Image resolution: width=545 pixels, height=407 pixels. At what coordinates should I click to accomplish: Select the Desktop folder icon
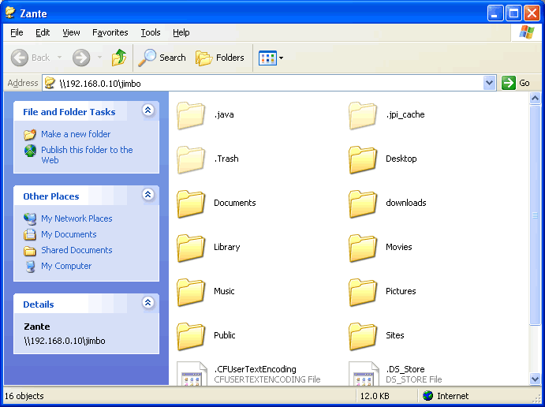(x=363, y=159)
